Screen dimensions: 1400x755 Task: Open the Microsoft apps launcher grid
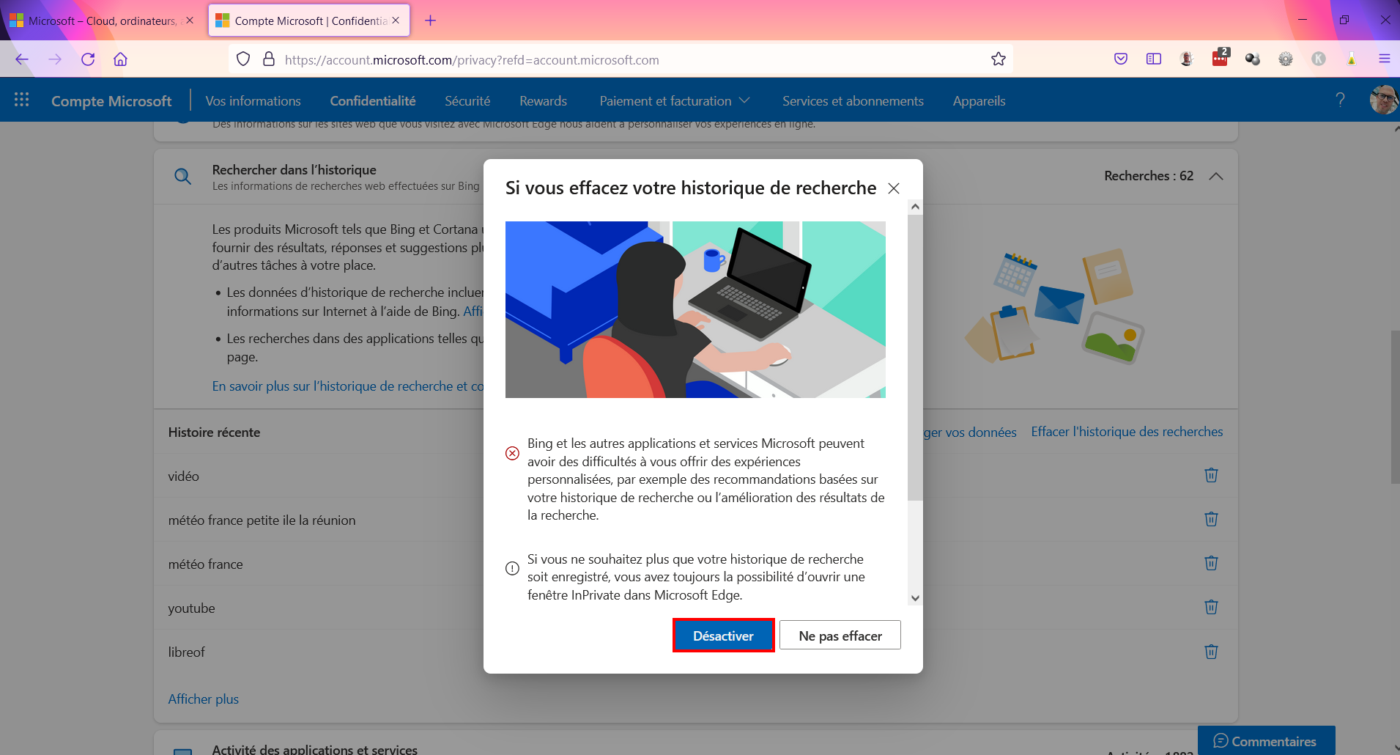22,100
